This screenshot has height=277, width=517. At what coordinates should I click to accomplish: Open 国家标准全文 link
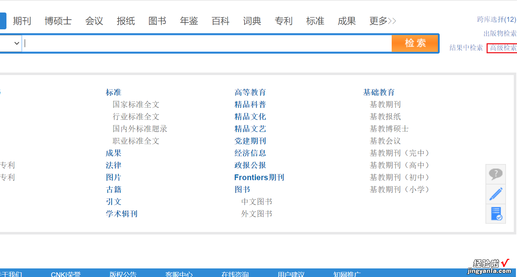136,104
